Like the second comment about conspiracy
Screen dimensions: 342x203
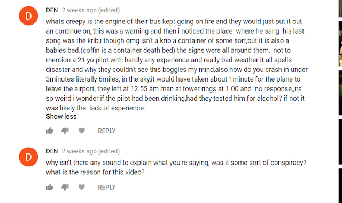pos(50,188)
